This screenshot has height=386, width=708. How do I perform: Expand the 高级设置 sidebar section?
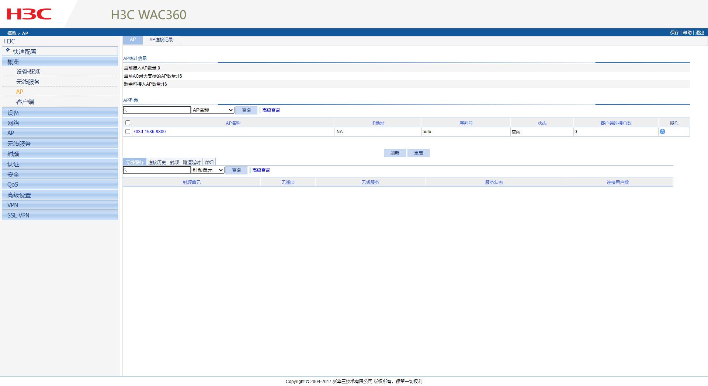[x=60, y=195]
